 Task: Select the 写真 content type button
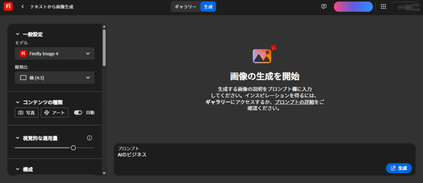27,113
